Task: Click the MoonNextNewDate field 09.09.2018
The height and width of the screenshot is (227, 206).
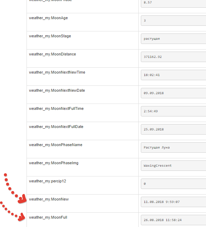Action: pyautogui.click(x=174, y=93)
